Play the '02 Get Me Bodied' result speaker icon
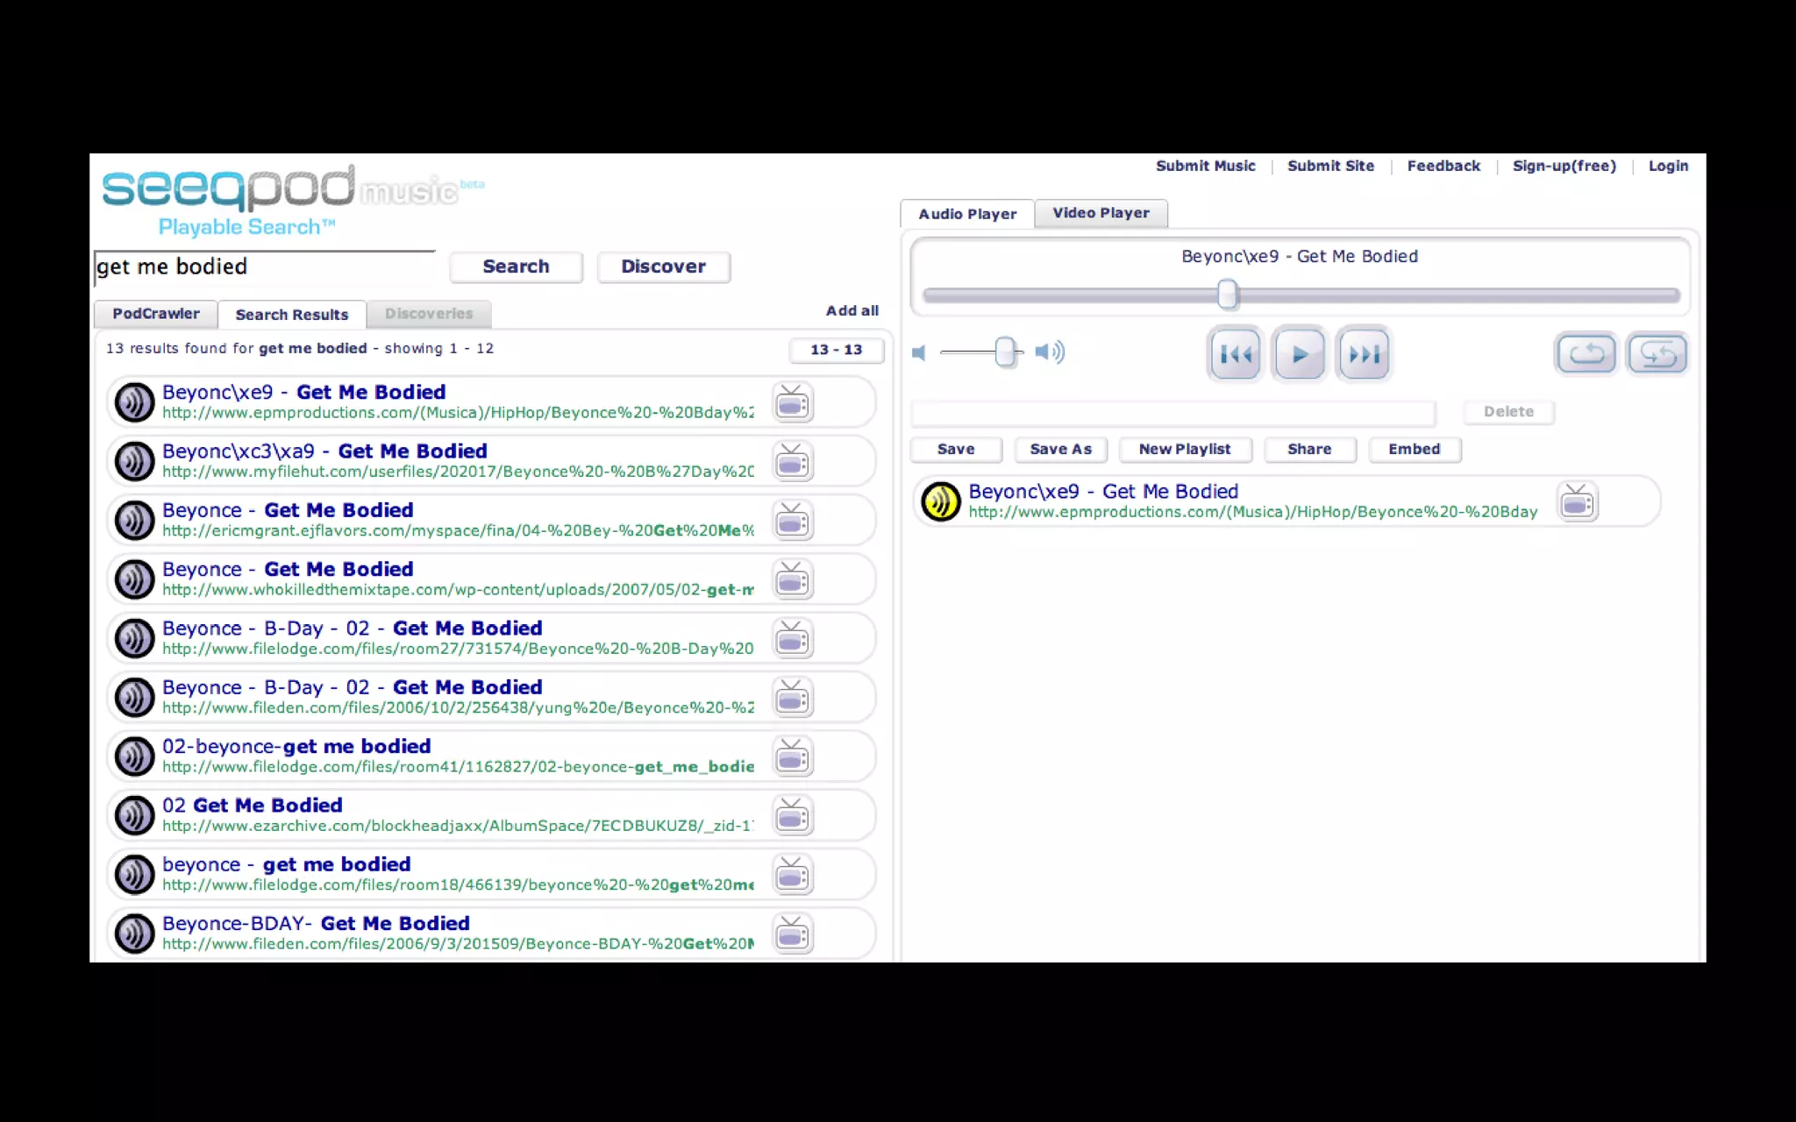 pyautogui.click(x=135, y=815)
